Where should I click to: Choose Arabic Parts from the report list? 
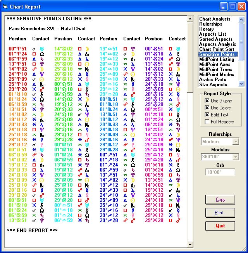[212, 80]
